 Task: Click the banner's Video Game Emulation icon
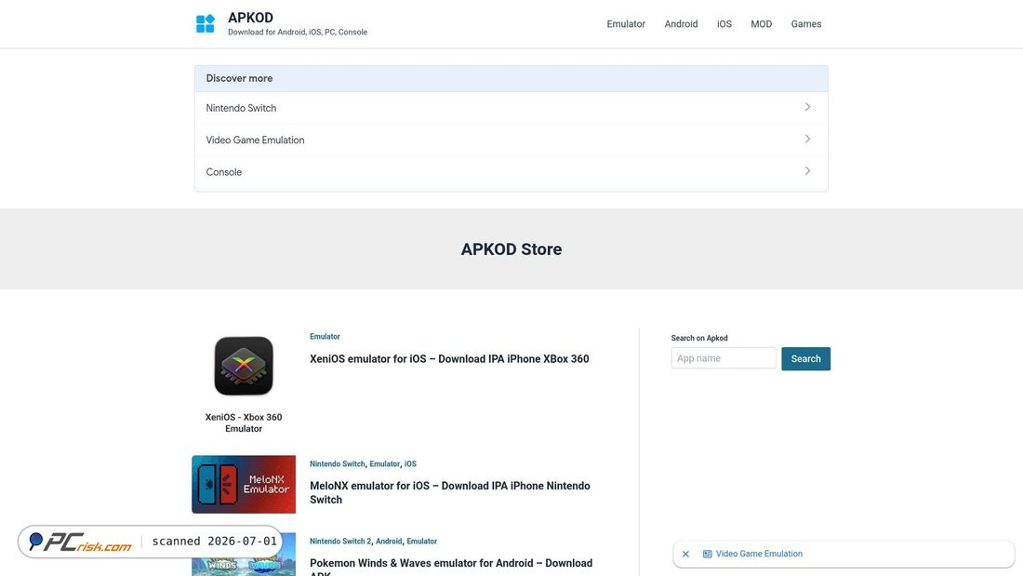[707, 554]
